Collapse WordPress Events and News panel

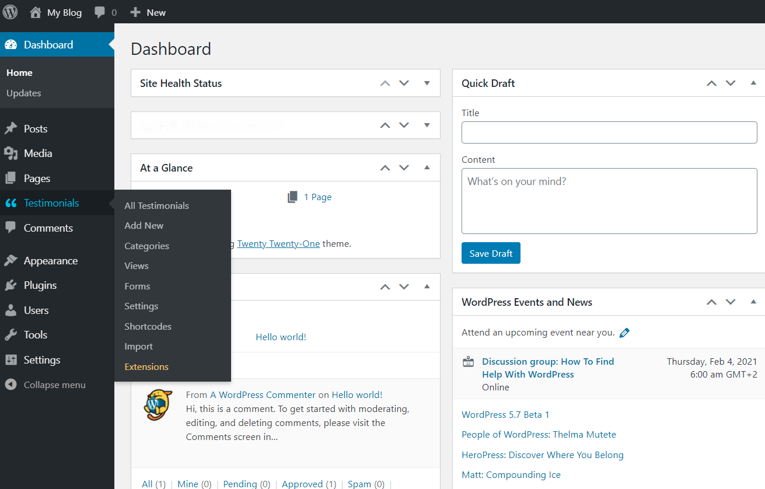pos(753,302)
